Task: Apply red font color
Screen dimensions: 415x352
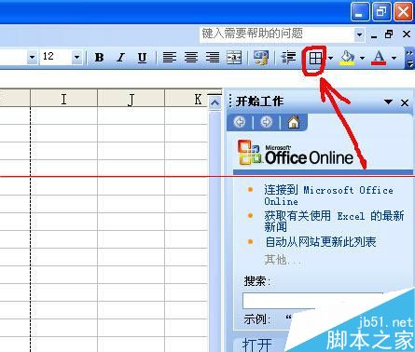Action: tap(379, 58)
